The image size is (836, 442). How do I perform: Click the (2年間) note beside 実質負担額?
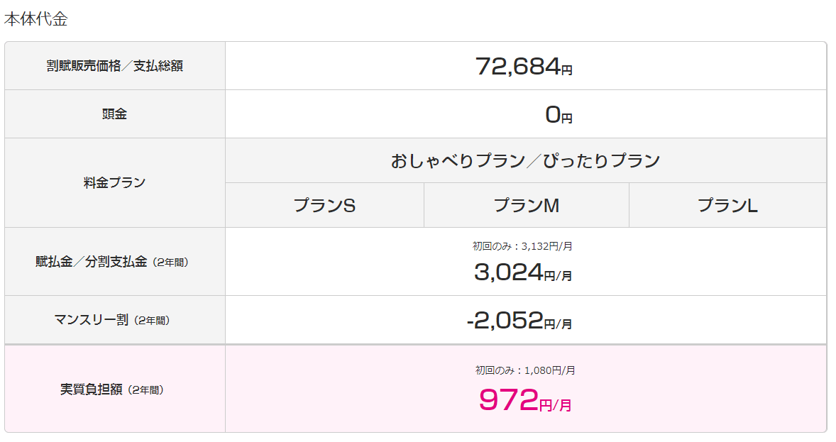tap(145, 390)
